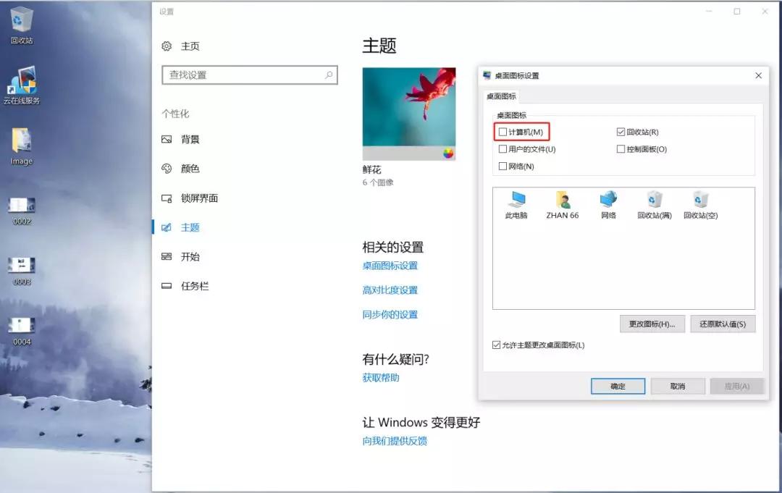Uncheck 允许主题更改桌面图标(L)
782x493 pixels.
pos(496,345)
